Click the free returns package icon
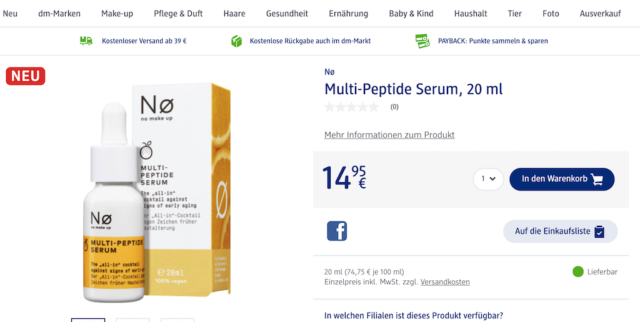Viewport: 640px width, 322px height. pyautogui.click(x=236, y=41)
